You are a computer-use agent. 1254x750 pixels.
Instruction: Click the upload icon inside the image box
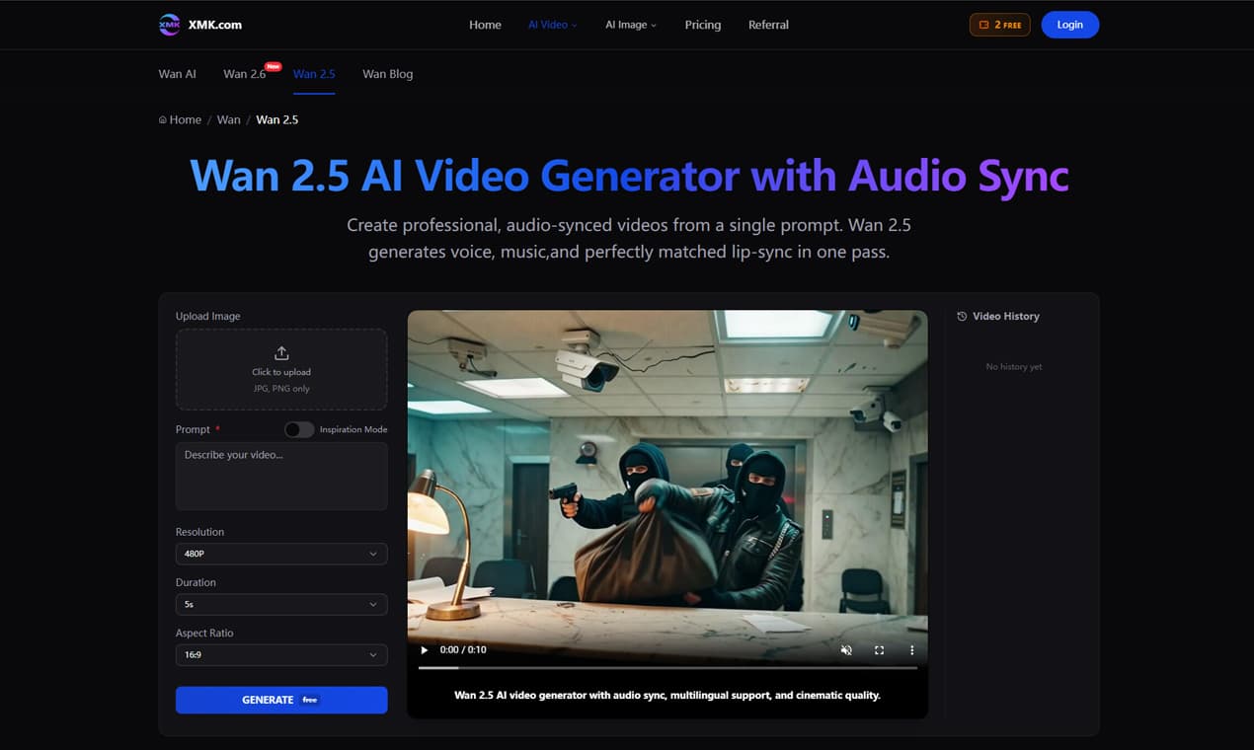281,352
